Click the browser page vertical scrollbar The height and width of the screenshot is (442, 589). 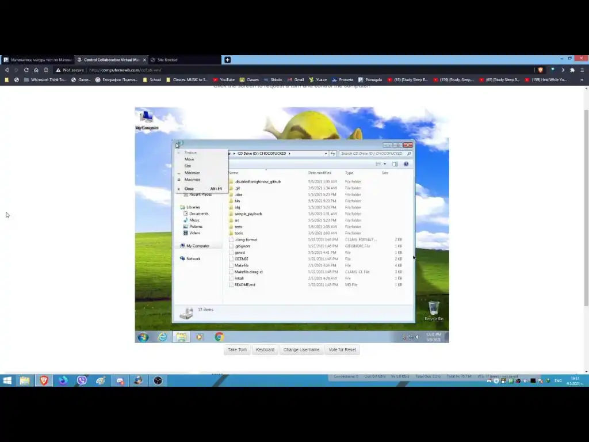[x=586, y=208]
